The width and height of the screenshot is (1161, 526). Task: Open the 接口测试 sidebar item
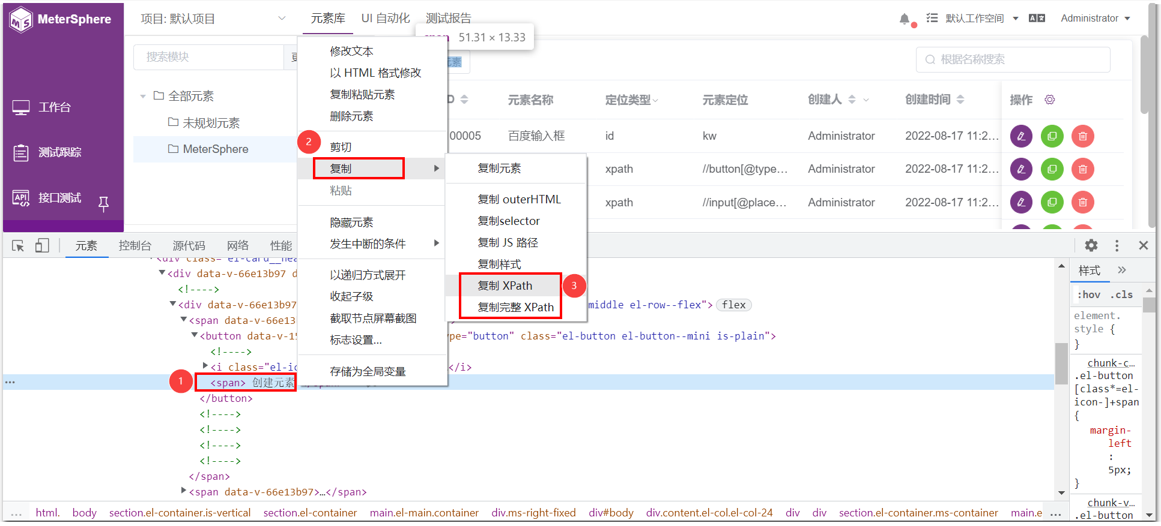click(47, 197)
